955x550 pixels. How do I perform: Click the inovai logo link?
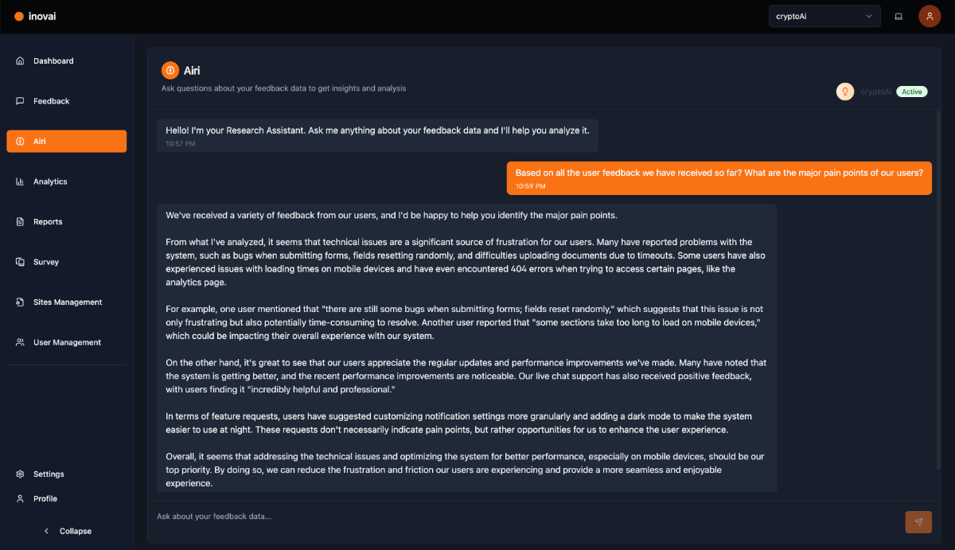coord(35,16)
